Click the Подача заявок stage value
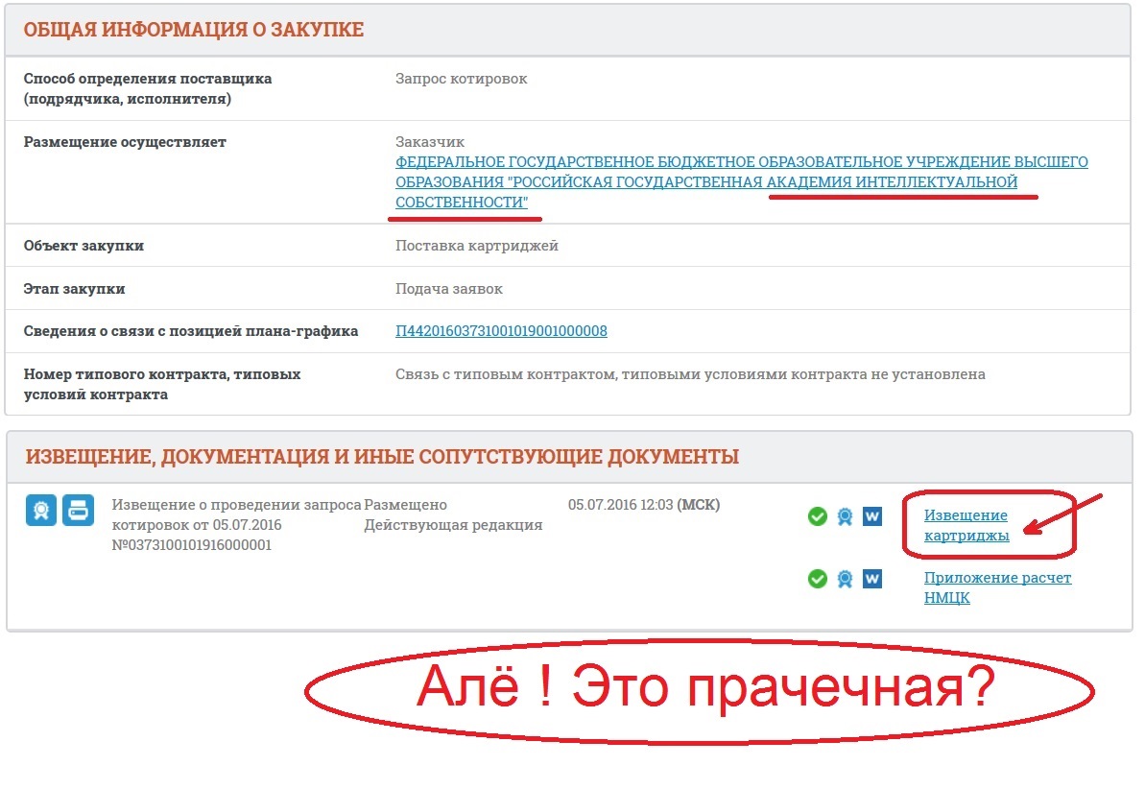The height and width of the screenshot is (789, 1145). click(x=448, y=289)
